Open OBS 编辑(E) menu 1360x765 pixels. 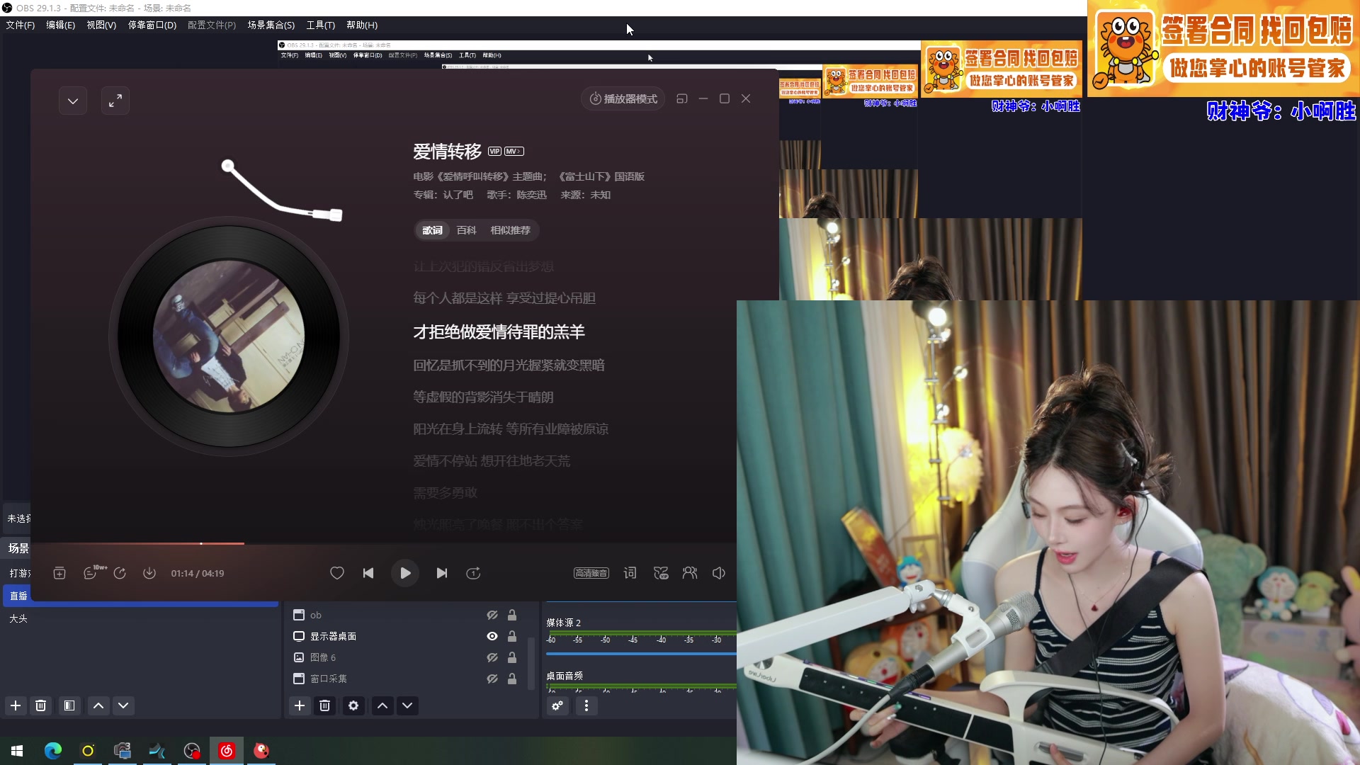point(61,25)
